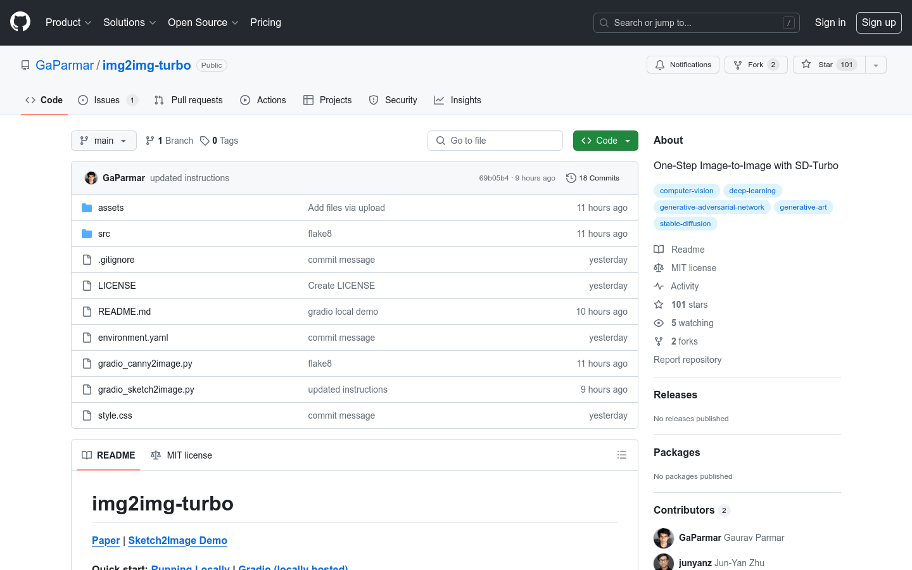Click the deep-learning topic tag

click(752, 191)
